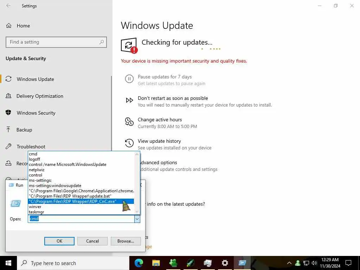The height and width of the screenshot is (270, 360).
Task: Focus the Find a setting search box
Action: (56, 42)
